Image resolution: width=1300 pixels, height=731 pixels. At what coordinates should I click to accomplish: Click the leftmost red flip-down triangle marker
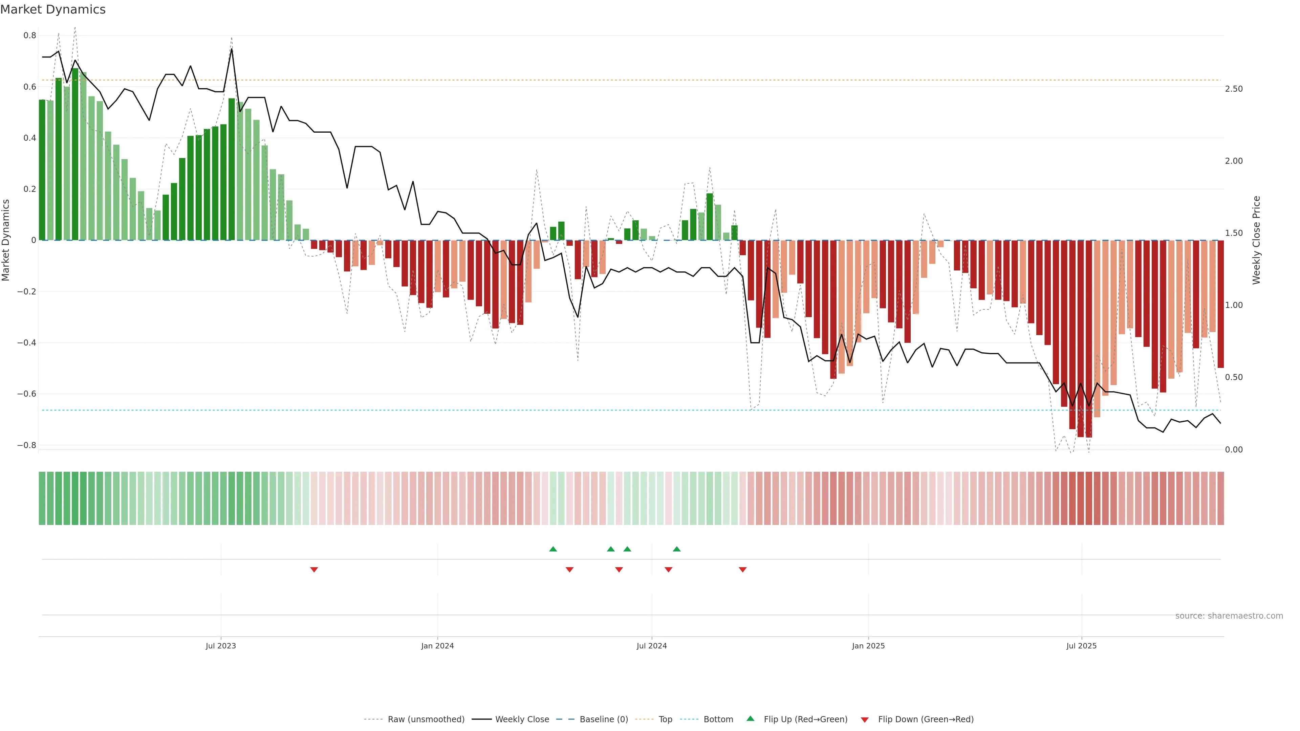point(314,570)
